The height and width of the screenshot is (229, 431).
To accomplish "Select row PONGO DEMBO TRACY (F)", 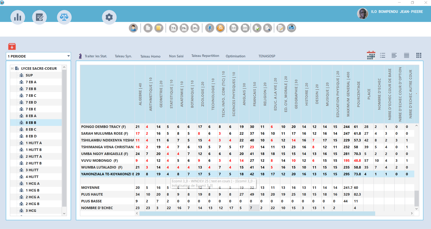I will tap(247, 127).
